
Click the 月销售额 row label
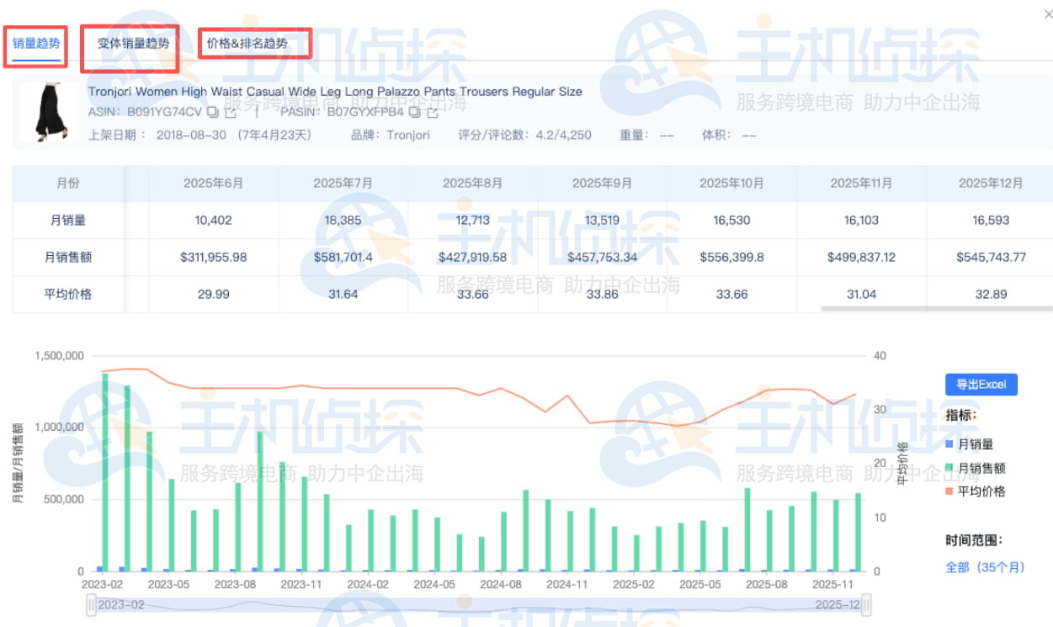click(x=68, y=258)
